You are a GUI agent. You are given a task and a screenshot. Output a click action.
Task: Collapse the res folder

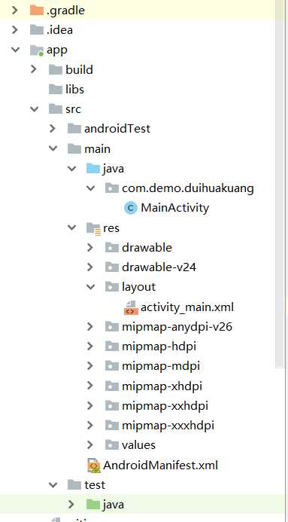[71, 227]
